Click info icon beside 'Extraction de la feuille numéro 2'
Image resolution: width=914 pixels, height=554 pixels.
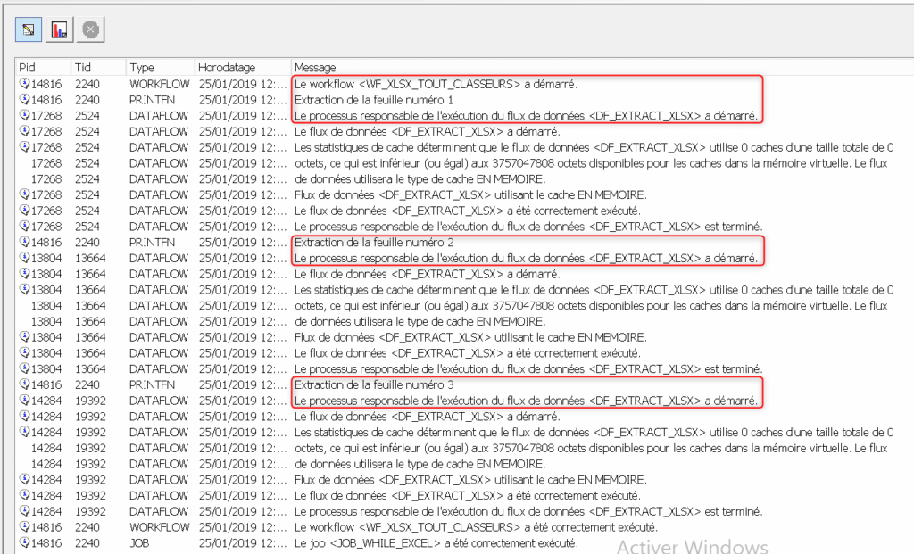click(x=25, y=243)
